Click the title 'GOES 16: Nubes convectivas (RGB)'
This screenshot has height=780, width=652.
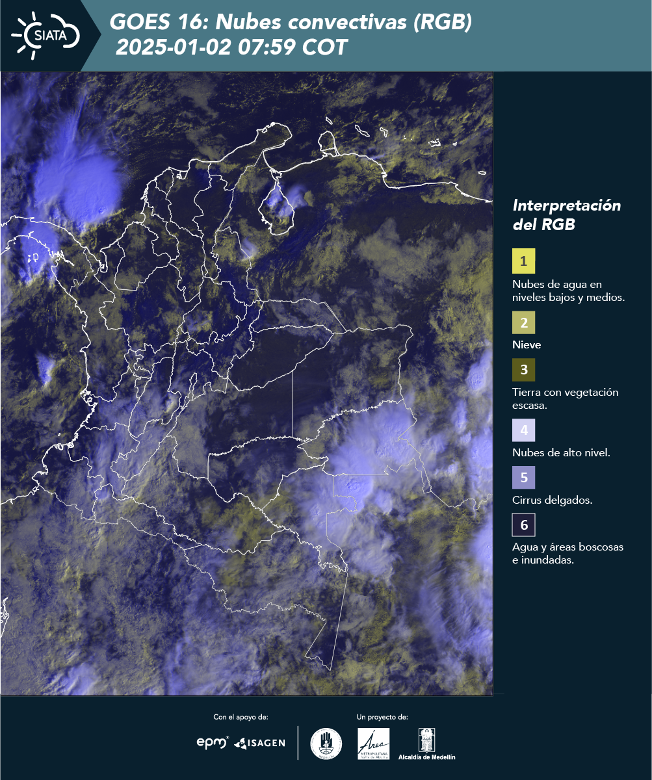(x=291, y=23)
